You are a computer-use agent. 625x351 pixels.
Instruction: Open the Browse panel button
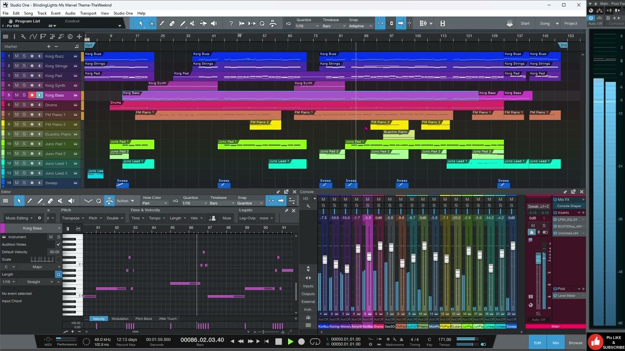[x=576, y=343]
